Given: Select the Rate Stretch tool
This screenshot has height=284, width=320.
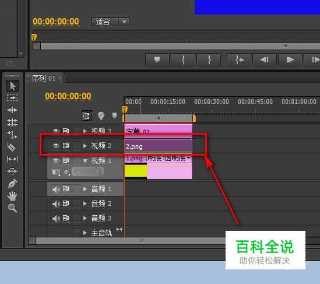Looking at the screenshot, I should point(12,135).
